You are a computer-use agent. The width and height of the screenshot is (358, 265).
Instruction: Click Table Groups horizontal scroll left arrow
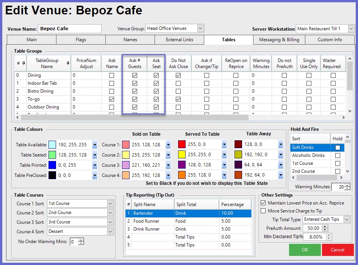pyautogui.click(x=17, y=117)
